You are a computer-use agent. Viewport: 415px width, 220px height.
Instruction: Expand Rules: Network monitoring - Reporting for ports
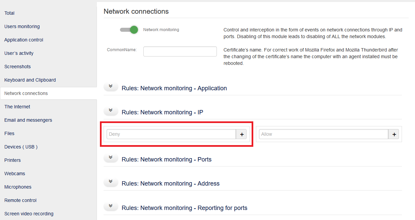click(x=111, y=207)
